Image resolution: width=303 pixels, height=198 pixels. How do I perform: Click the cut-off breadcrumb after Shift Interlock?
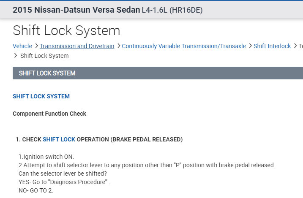coord(300,46)
